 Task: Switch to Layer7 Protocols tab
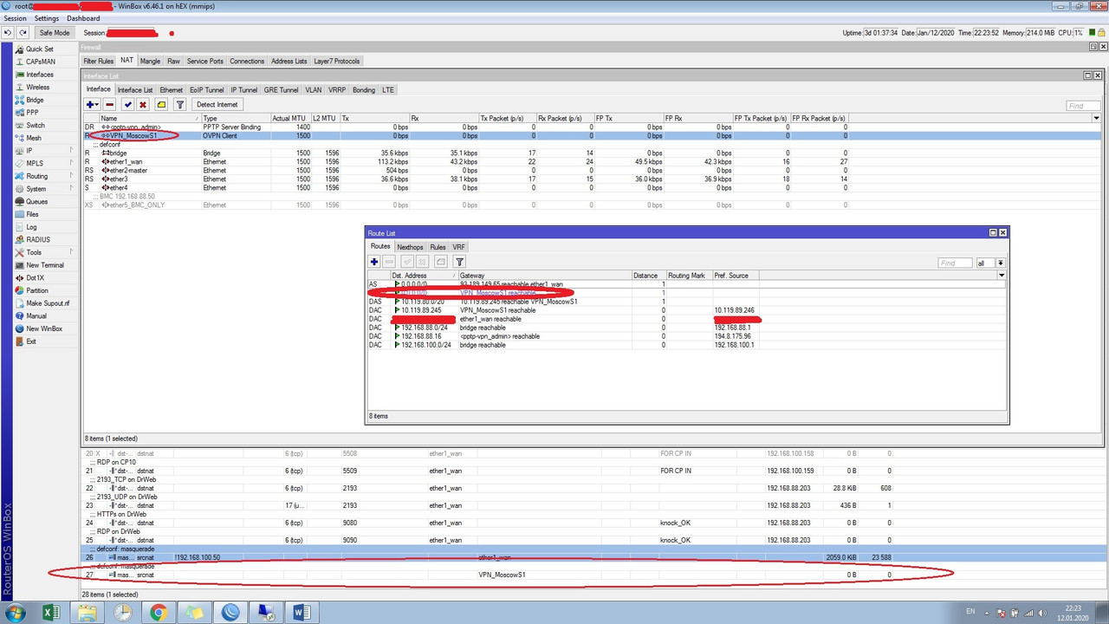point(336,62)
